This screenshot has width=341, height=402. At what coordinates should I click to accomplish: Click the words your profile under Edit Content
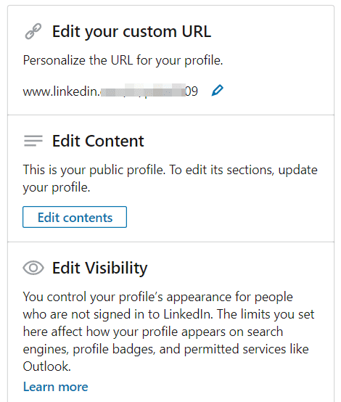coord(57,187)
